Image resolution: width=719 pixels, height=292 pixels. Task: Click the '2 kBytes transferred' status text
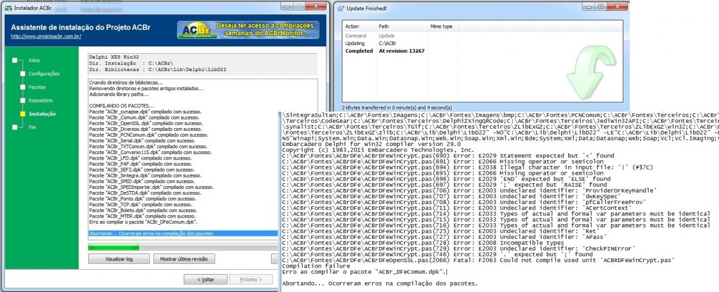(397, 107)
